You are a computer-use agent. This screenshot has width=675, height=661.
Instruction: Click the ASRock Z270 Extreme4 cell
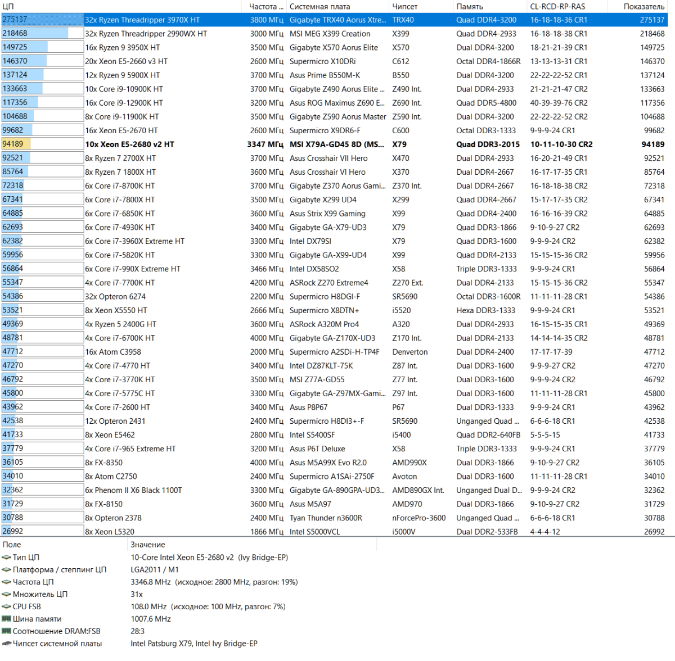(329, 283)
